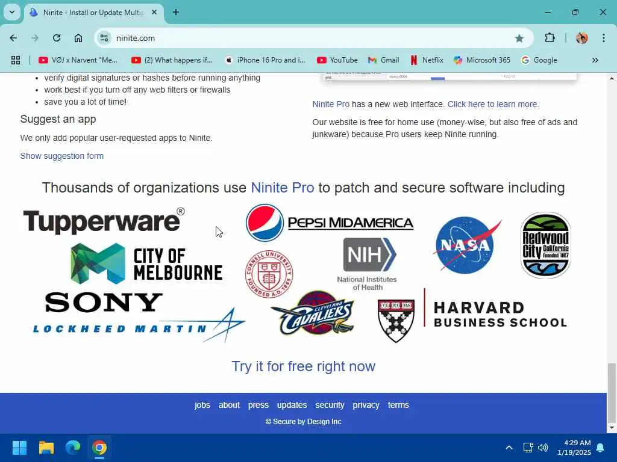Open the security footer link
Viewport: 617px width, 462px height.
(x=330, y=405)
